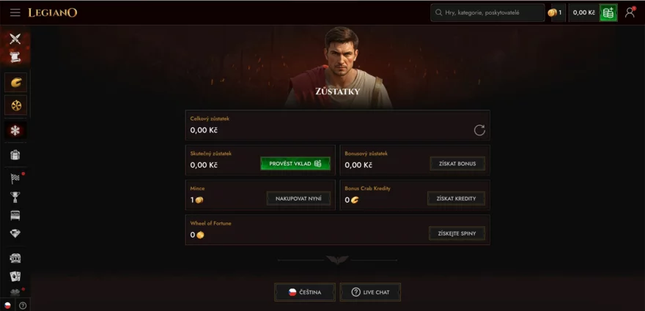Screen dimensions: 645x311
Task: Click the green deposit coins icon in header
Action: pyautogui.click(x=608, y=12)
